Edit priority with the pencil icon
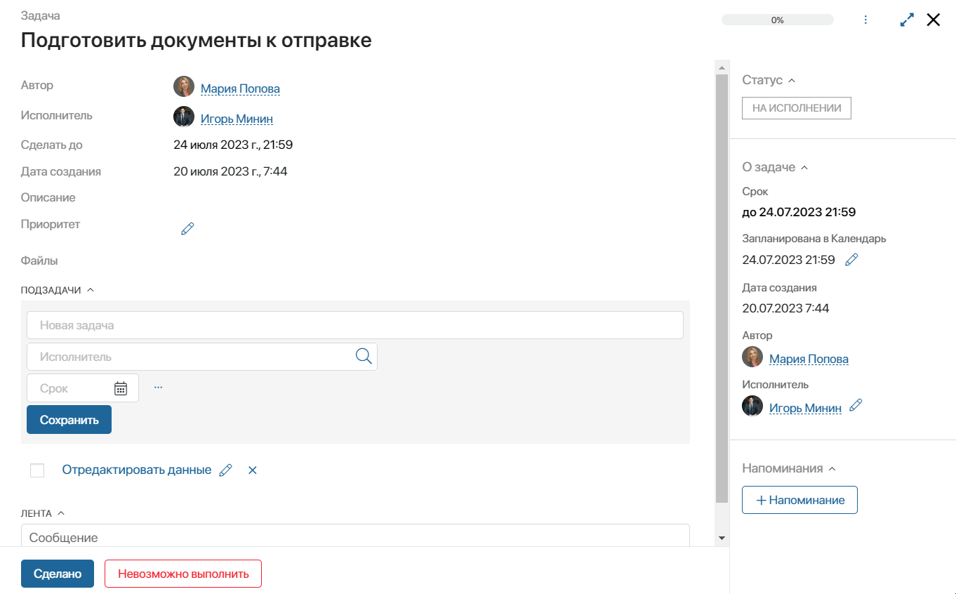 tap(187, 228)
